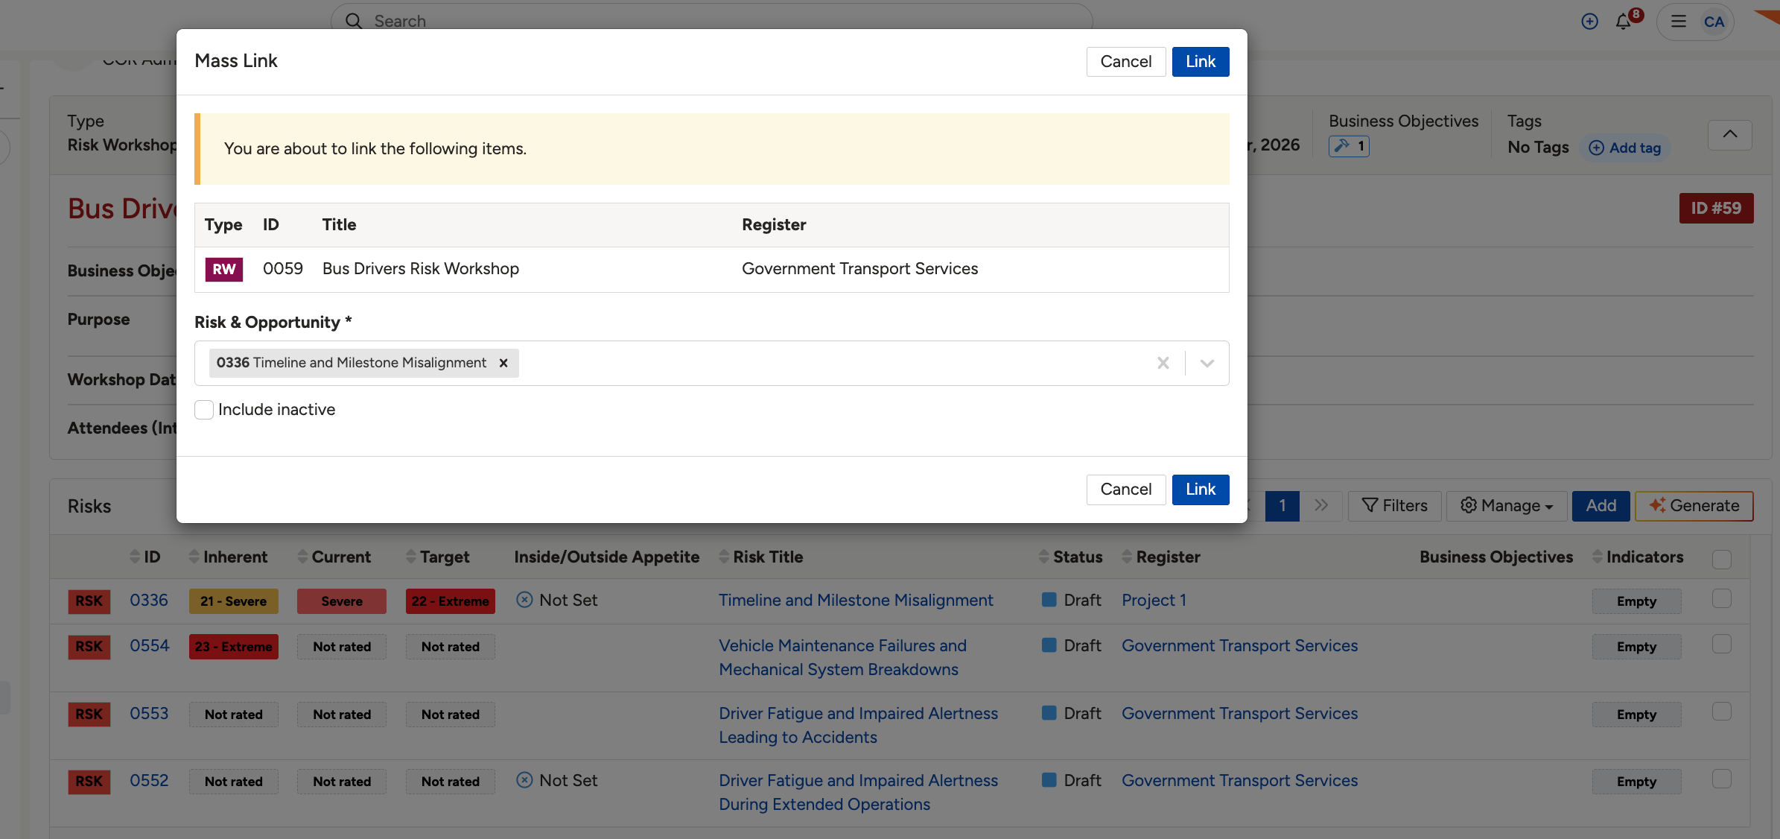
Task: Sort Risks table by Inherent column
Action: click(228, 557)
